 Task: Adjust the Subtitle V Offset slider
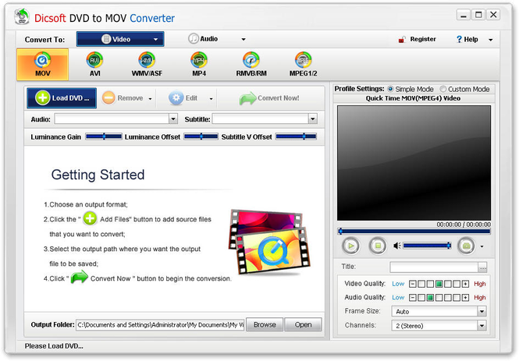click(297, 136)
